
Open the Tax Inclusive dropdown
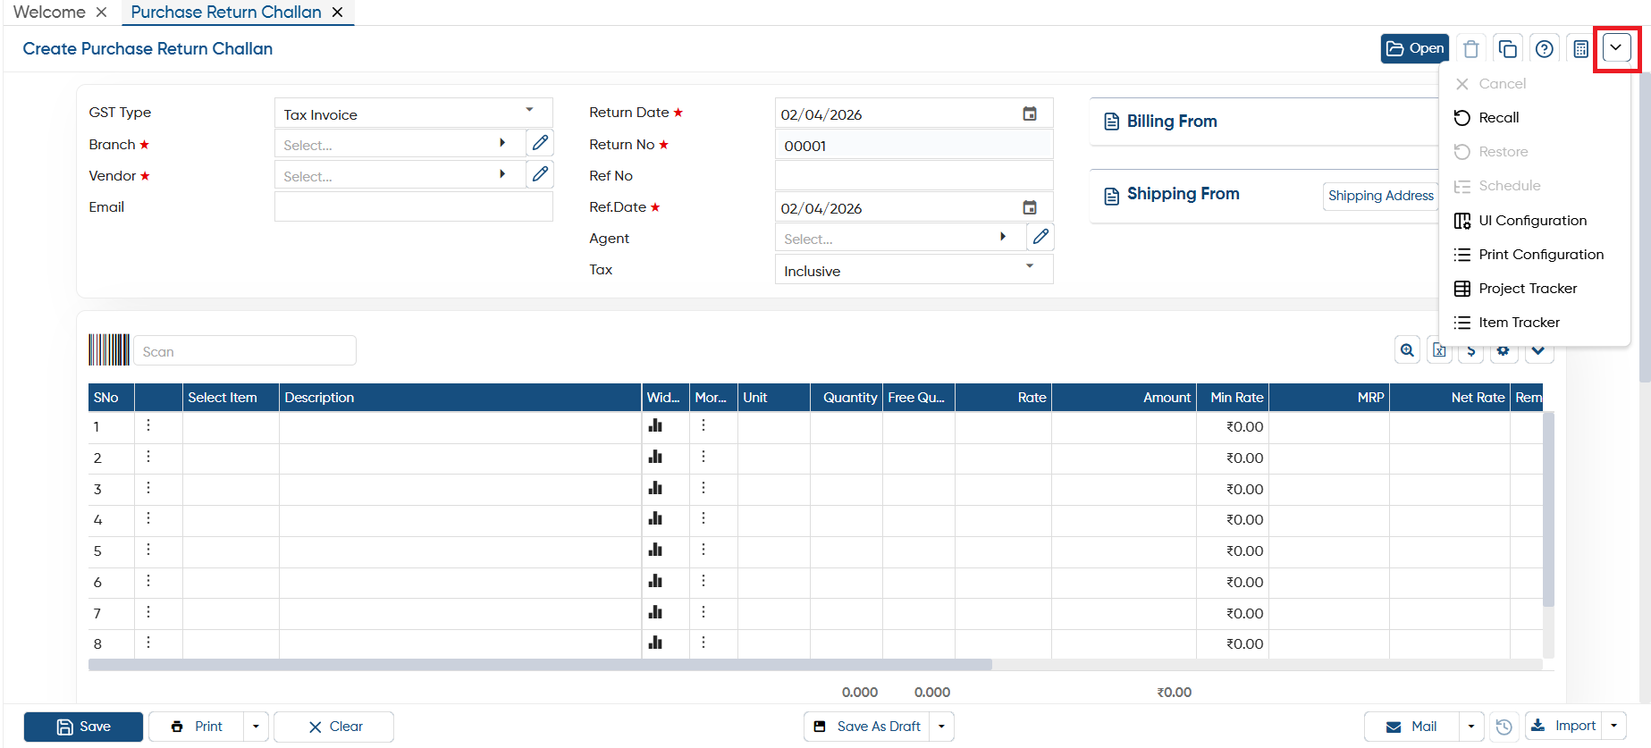[1030, 267]
